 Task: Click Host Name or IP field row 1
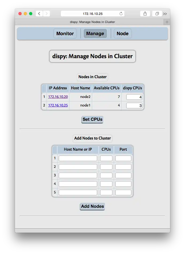pyautogui.click(x=78, y=158)
